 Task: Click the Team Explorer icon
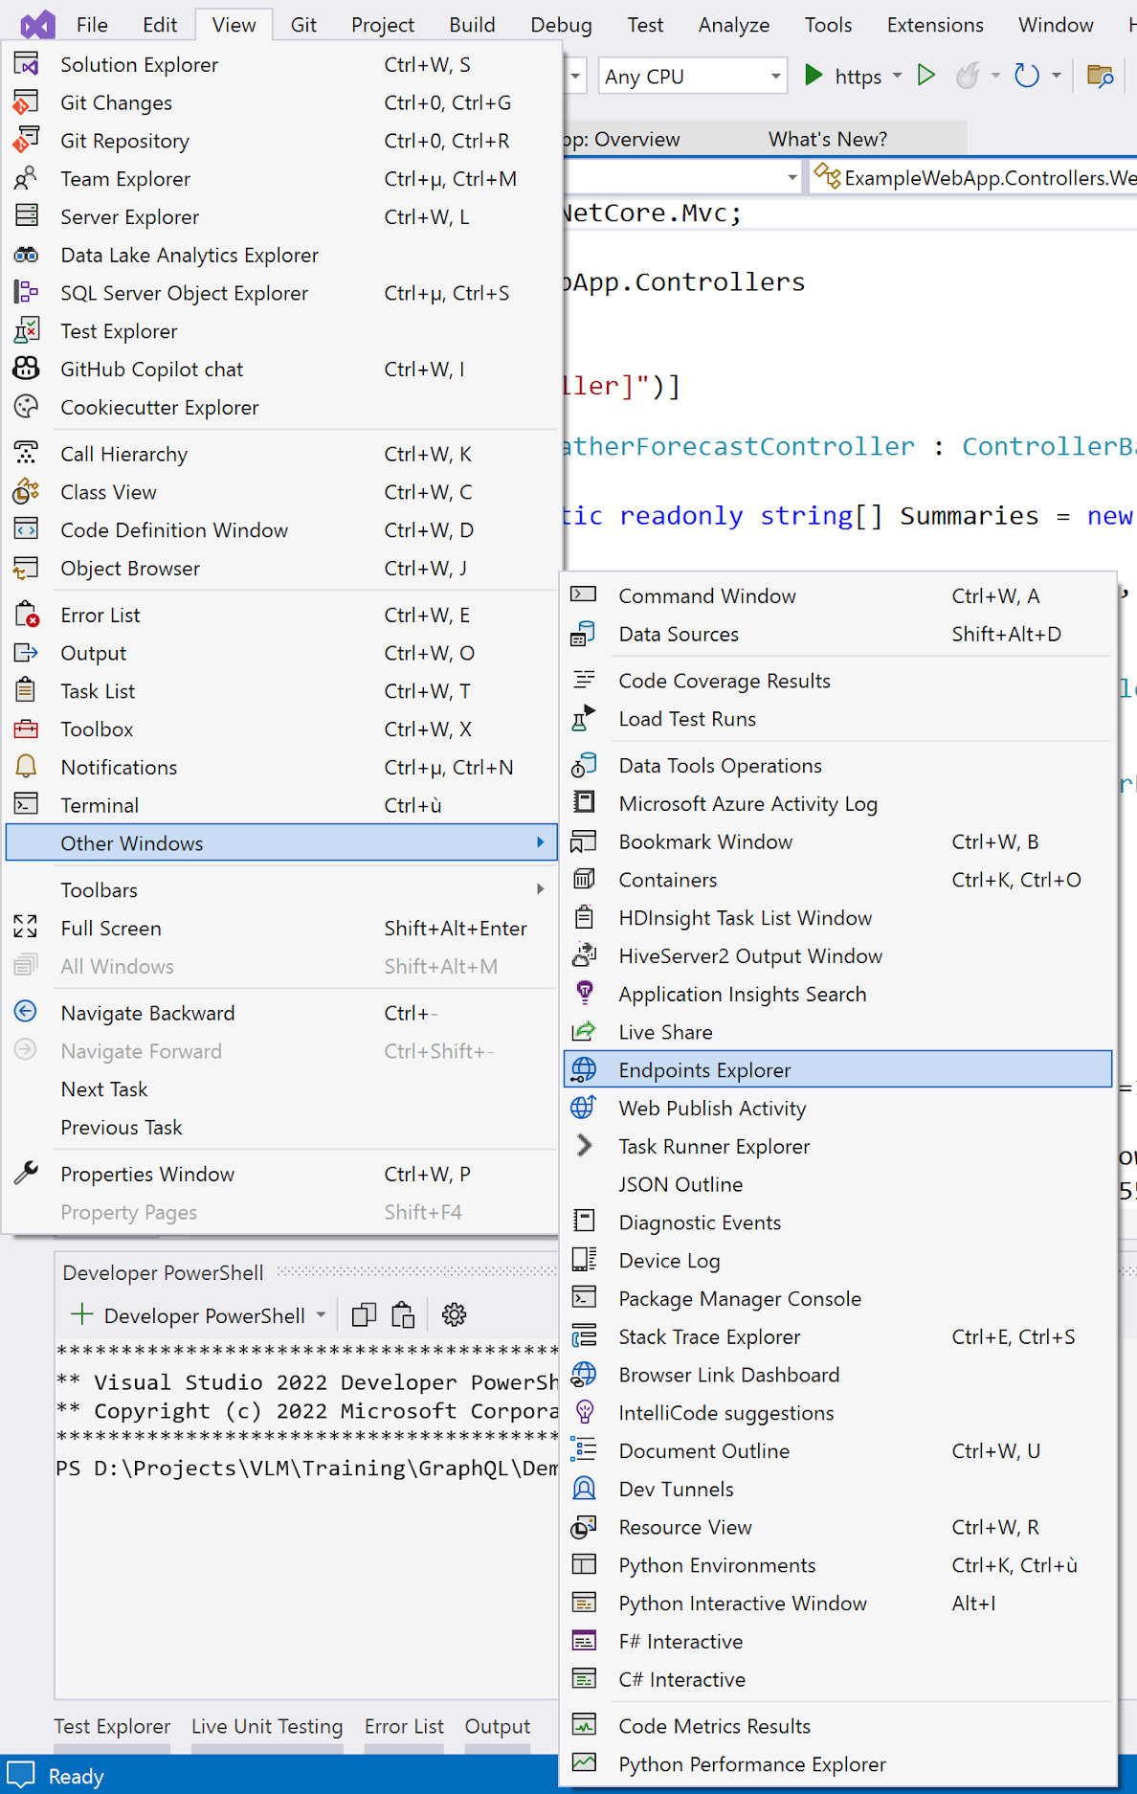pyautogui.click(x=27, y=179)
